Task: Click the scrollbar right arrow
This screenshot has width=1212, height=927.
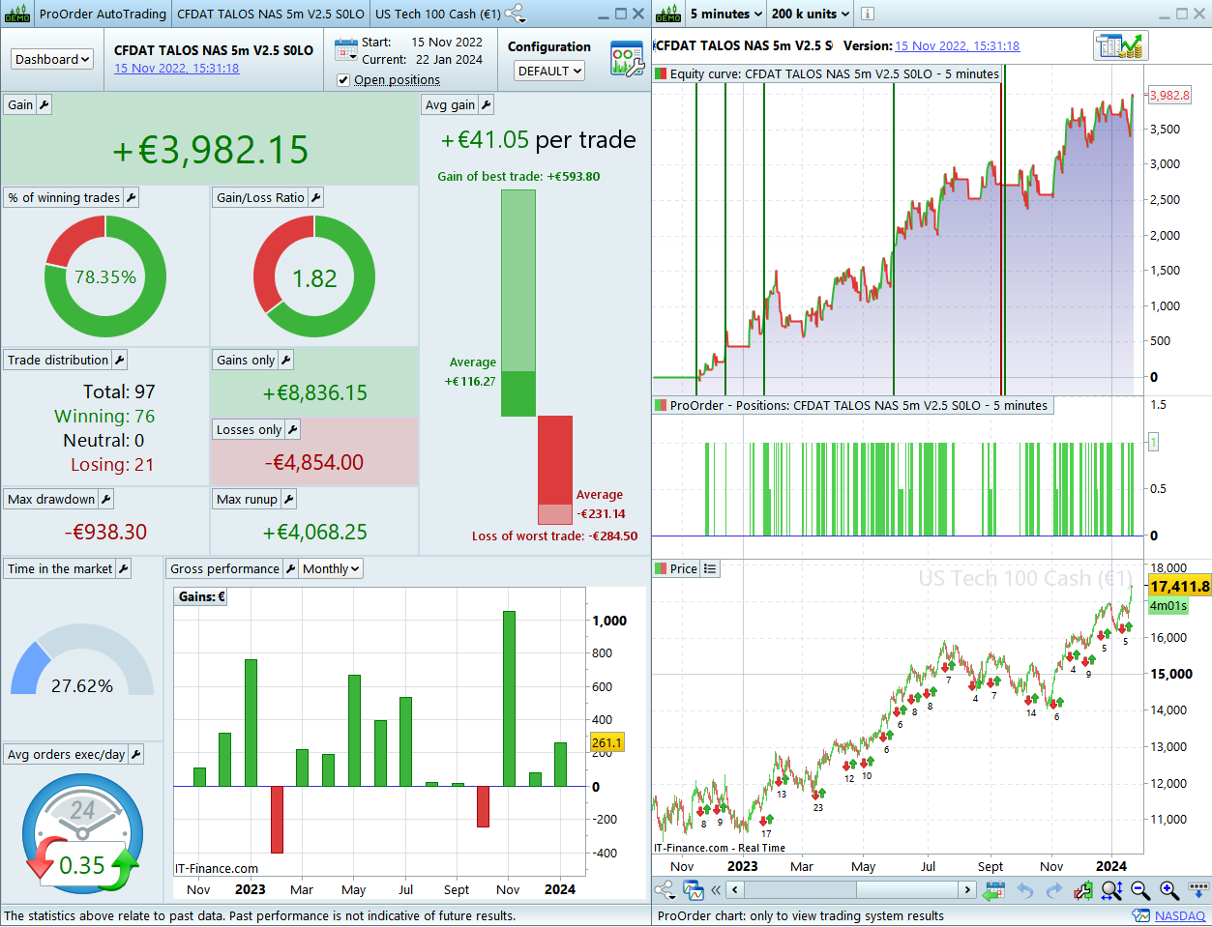Action: click(966, 890)
